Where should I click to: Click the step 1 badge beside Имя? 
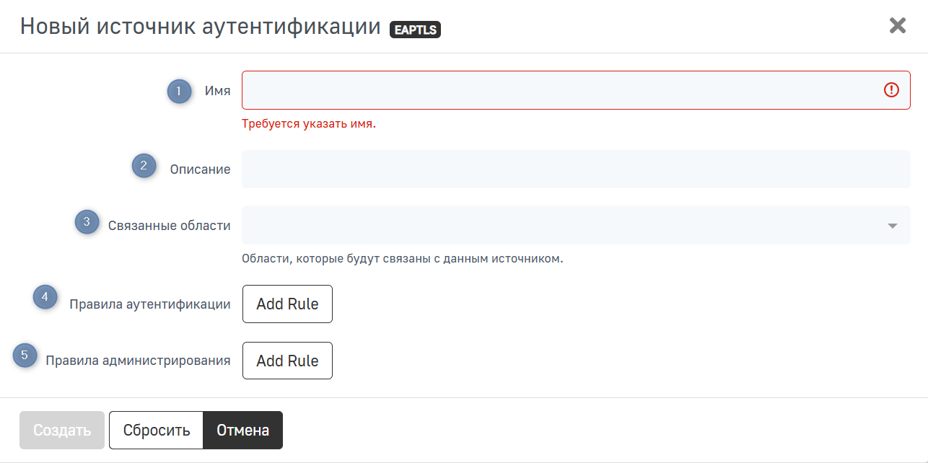pos(180,91)
